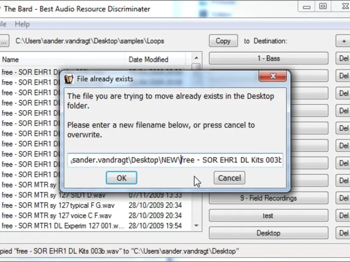Click the file list scroll up arrow
Screen dimensions: 350x262
(196, 58)
